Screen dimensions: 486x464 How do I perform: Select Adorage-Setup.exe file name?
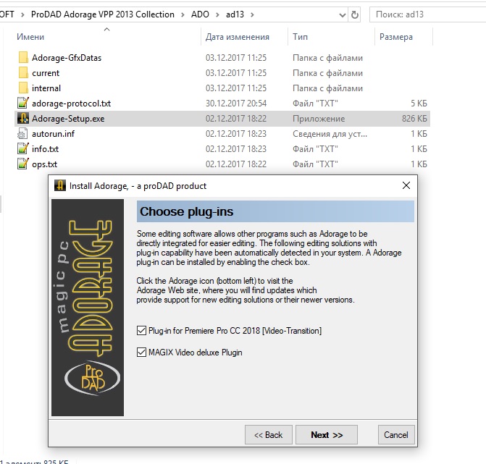coord(68,118)
